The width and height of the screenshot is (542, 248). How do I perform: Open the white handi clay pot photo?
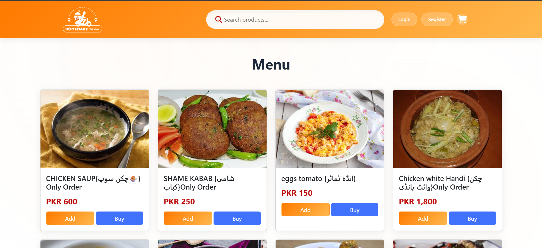tap(447, 129)
